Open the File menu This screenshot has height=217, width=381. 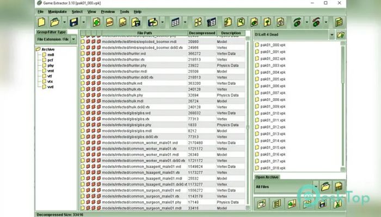click(40, 11)
